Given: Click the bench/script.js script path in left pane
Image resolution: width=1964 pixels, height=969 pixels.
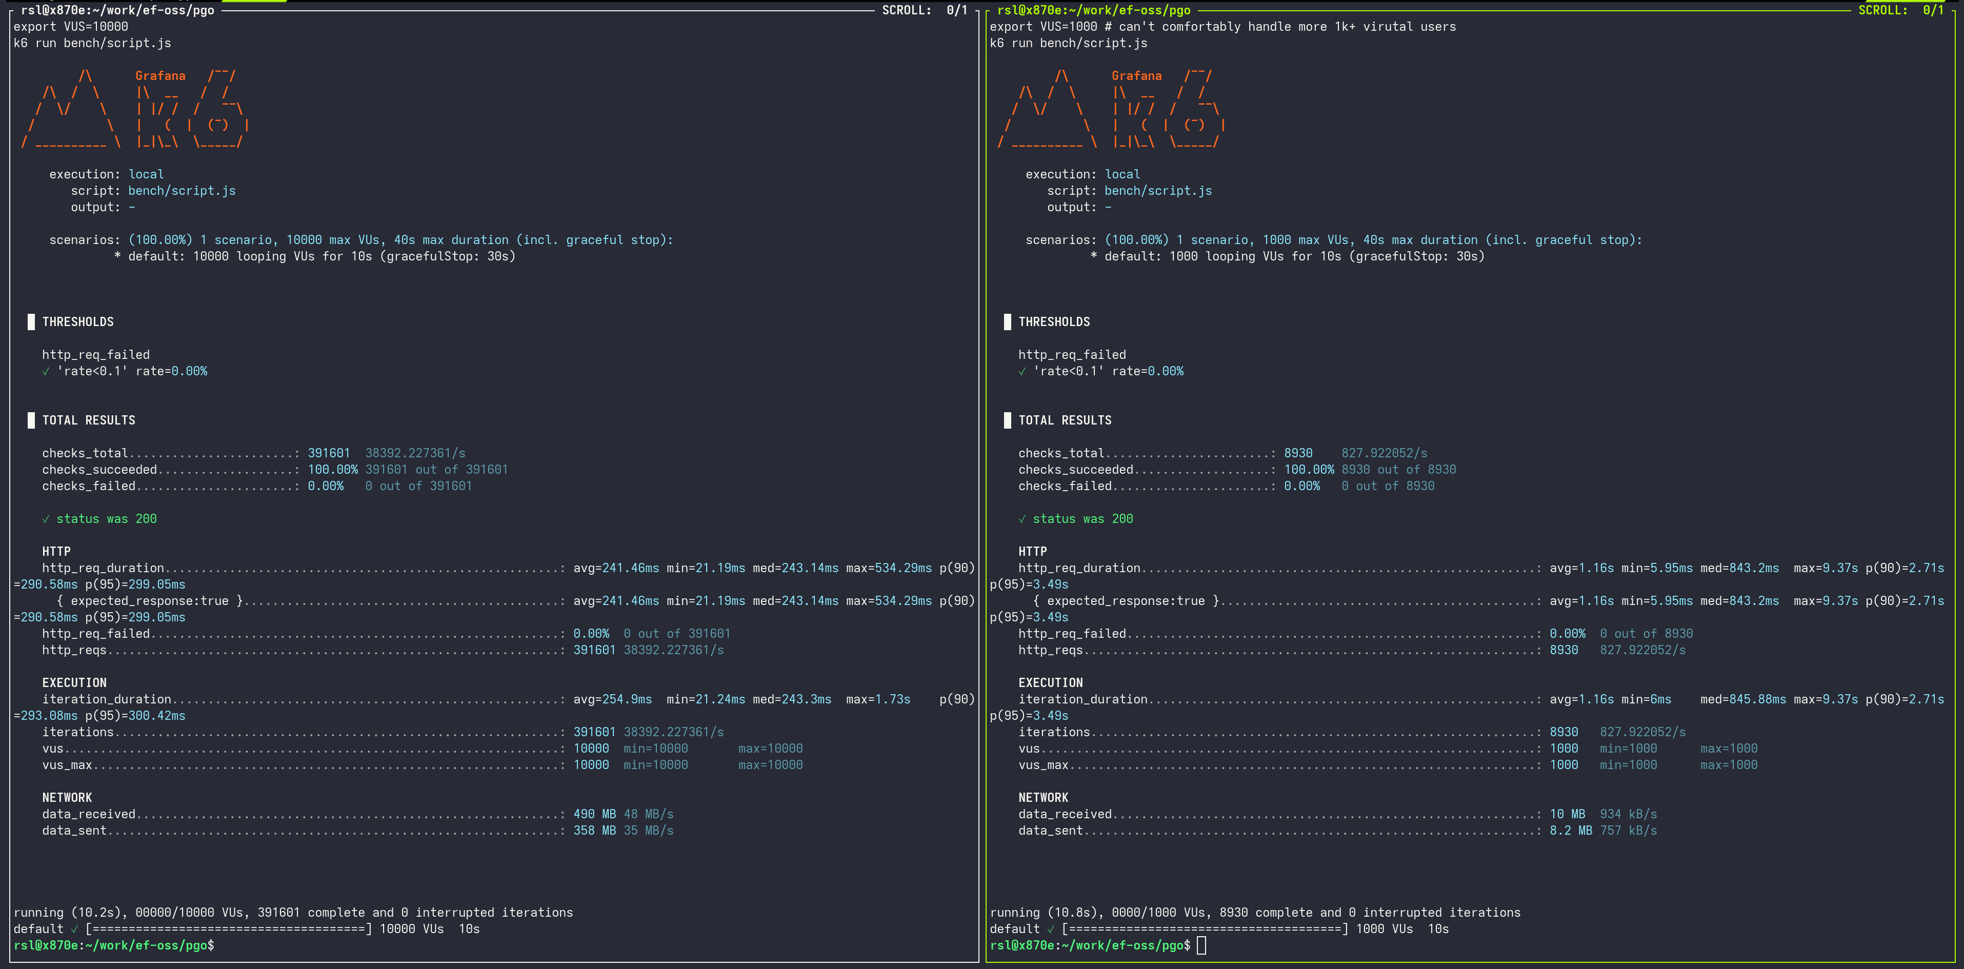Looking at the screenshot, I should pos(182,191).
